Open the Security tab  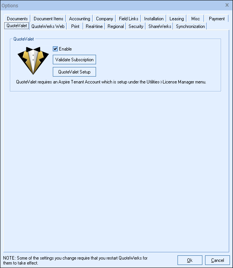coord(136,26)
